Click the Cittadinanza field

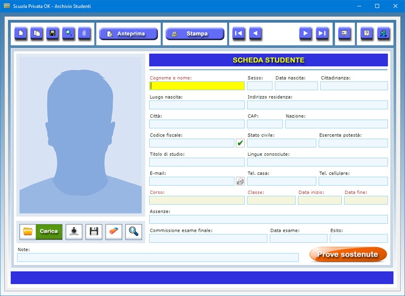354,86
